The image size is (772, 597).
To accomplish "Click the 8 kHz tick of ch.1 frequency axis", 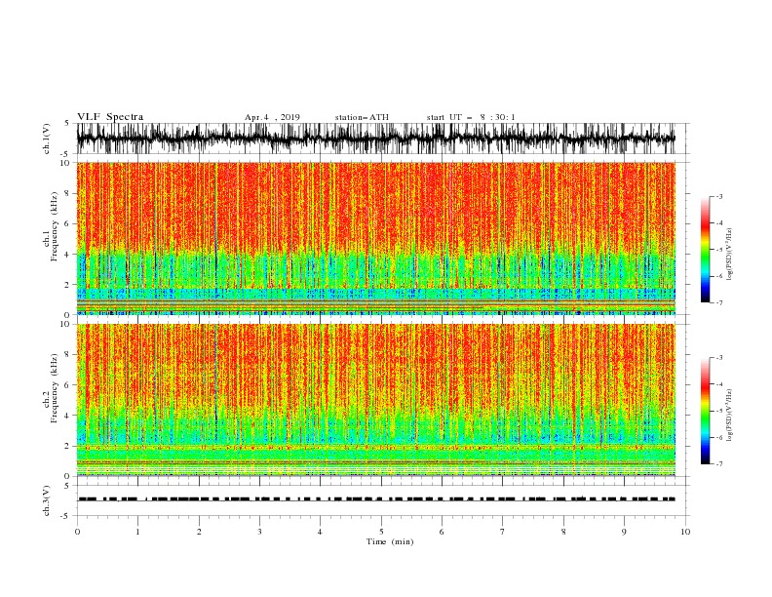I will pyautogui.click(x=68, y=193).
